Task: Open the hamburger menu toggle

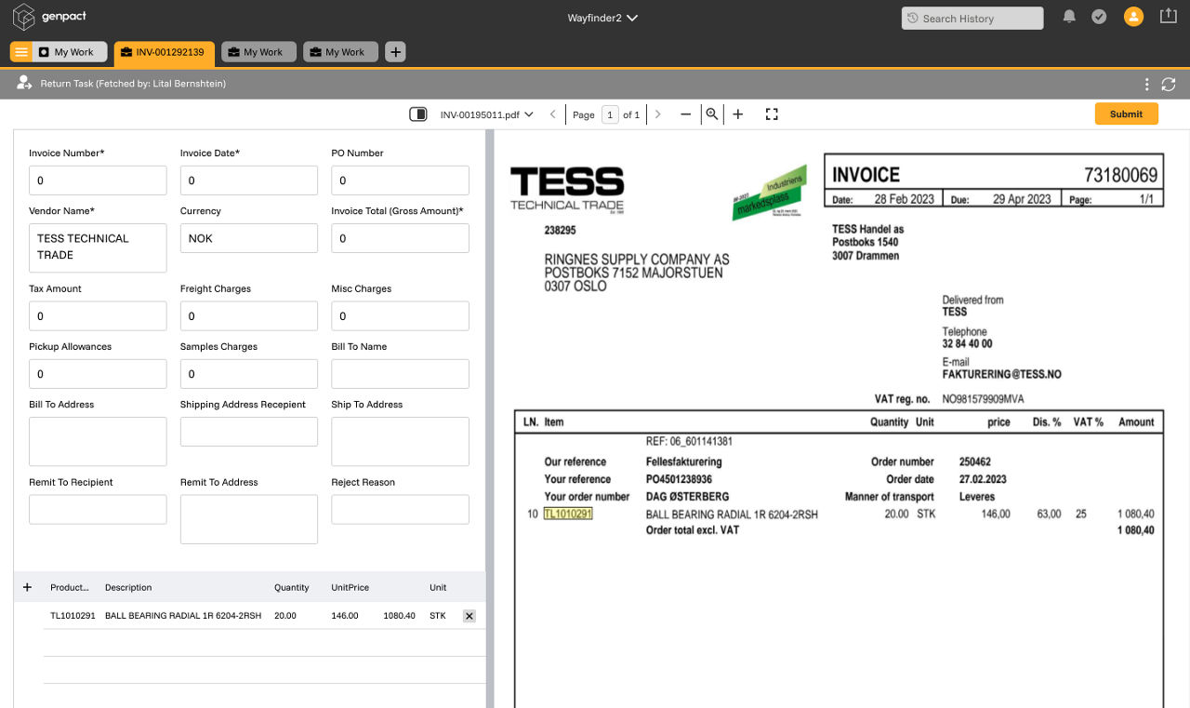Action: pyautogui.click(x=21, y=52)
